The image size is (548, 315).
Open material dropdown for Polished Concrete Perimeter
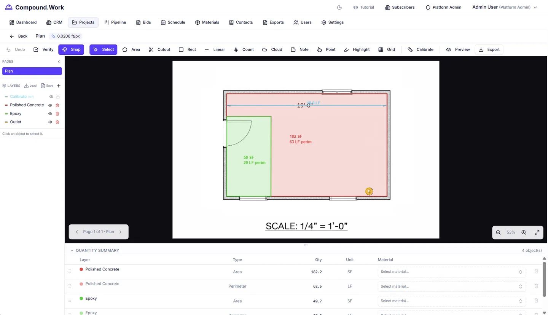pos(451,286)
